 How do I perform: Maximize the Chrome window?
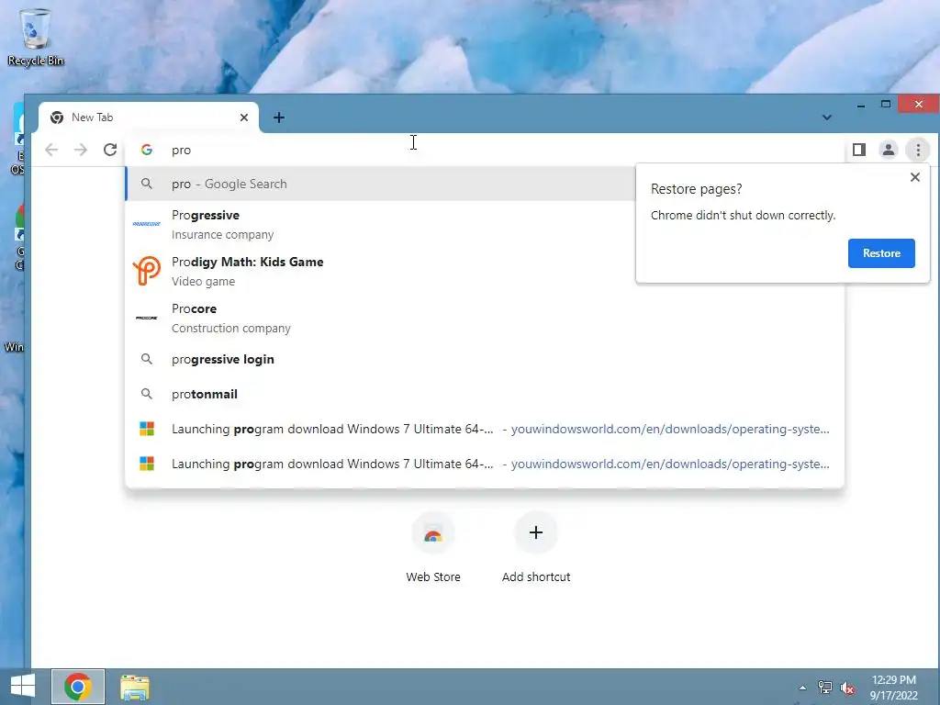886,105
